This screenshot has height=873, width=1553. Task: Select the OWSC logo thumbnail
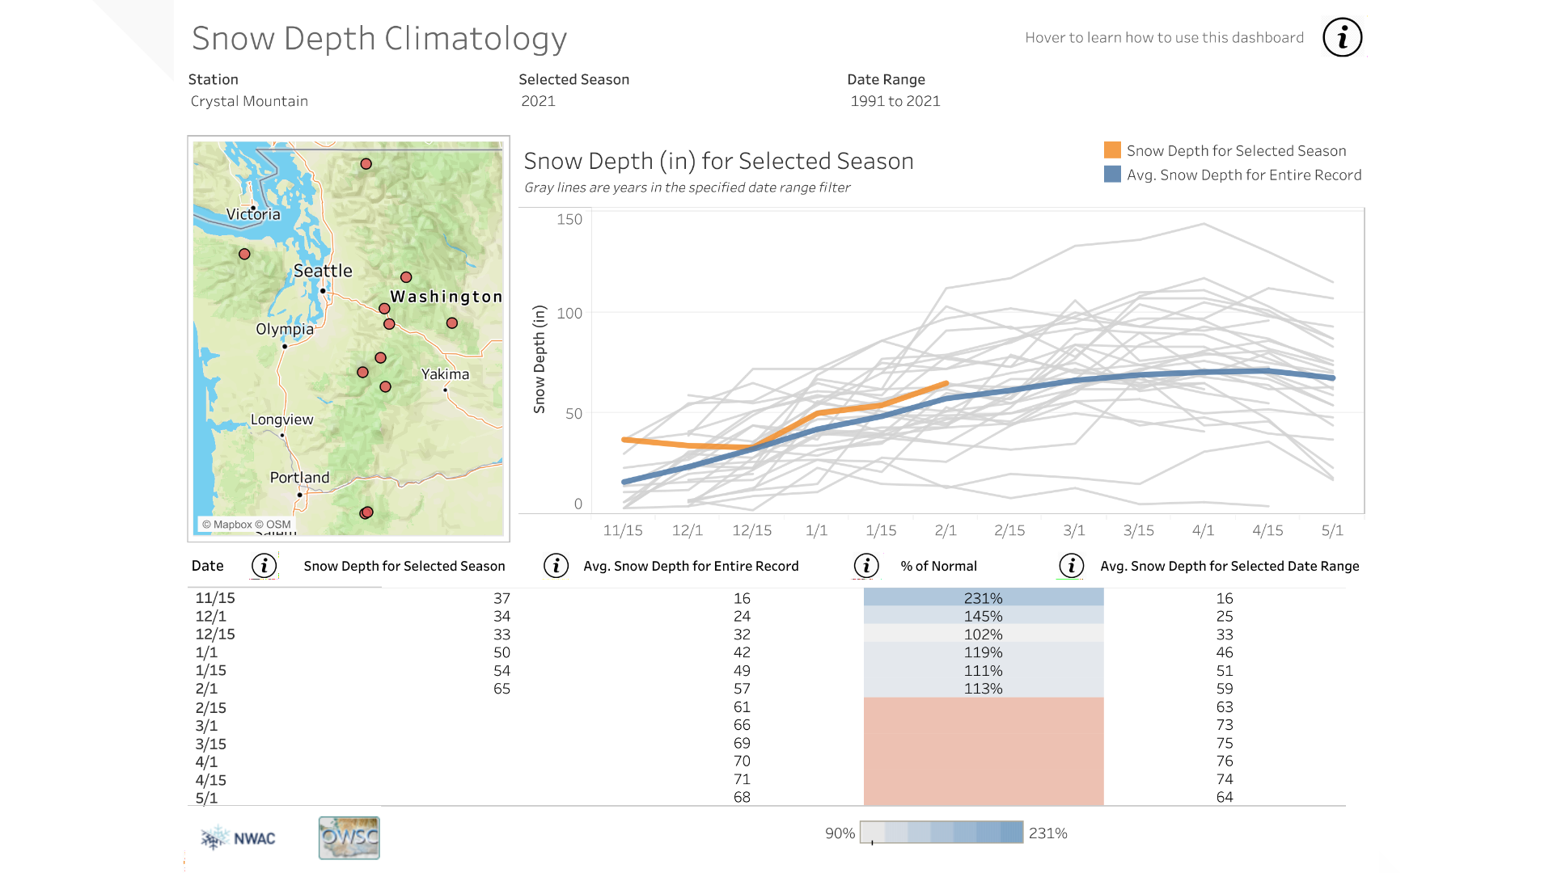pyautogui.click(x=349, y=837)
